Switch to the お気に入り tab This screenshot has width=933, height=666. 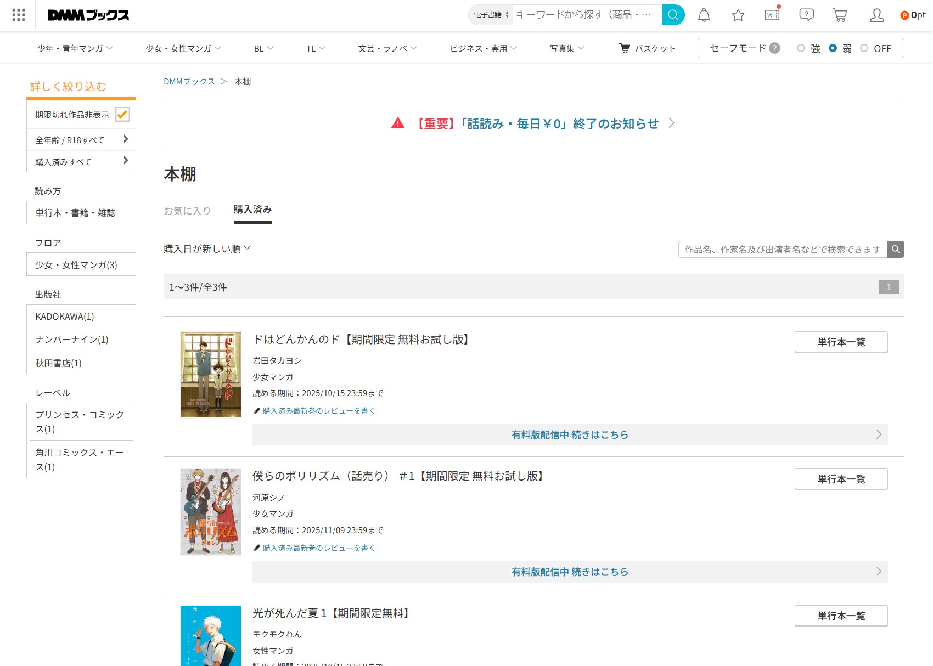[x=187, y=211]
